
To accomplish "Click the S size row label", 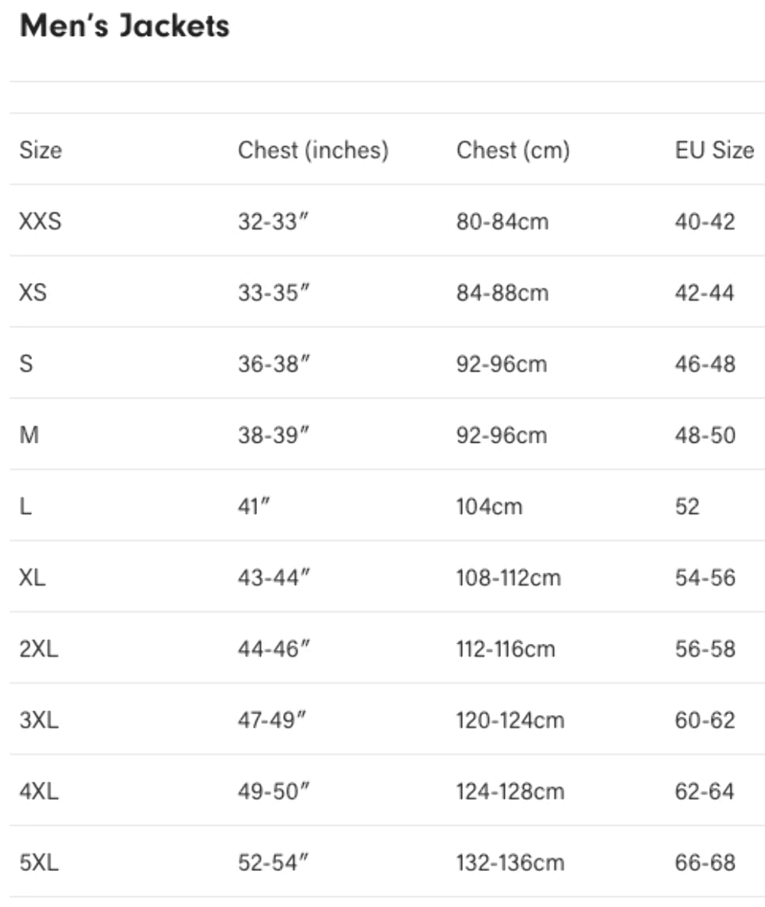I will 26,364.
